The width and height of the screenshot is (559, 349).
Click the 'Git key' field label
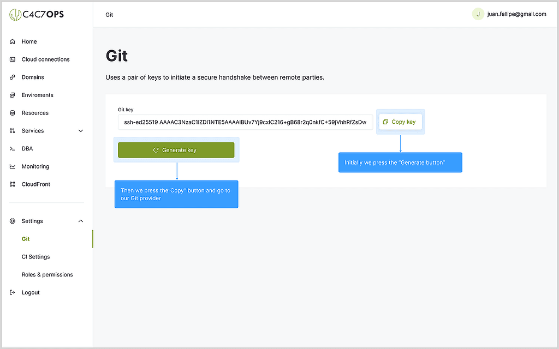point(126,110)
